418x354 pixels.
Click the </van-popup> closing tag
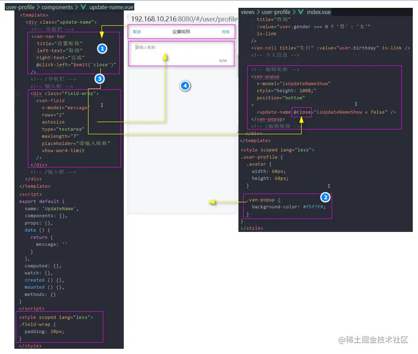coord(268,119)
